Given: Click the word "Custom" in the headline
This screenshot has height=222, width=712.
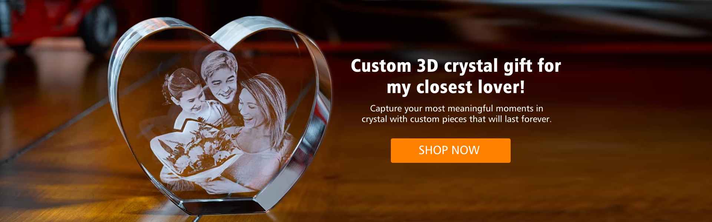Looking at the screenshot, I should pos(381,66).
